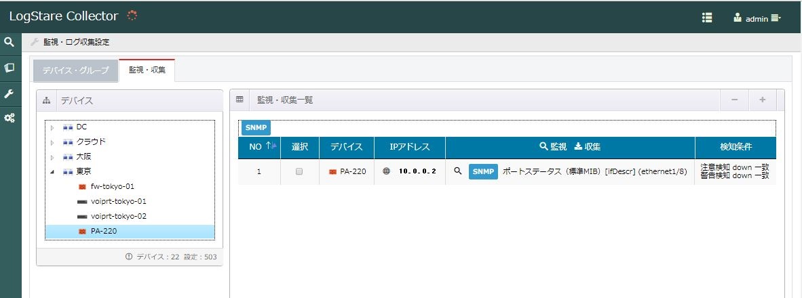Click the 監視 収集 column header
Screen dimensions: 802x298
[x=570, y=147]
